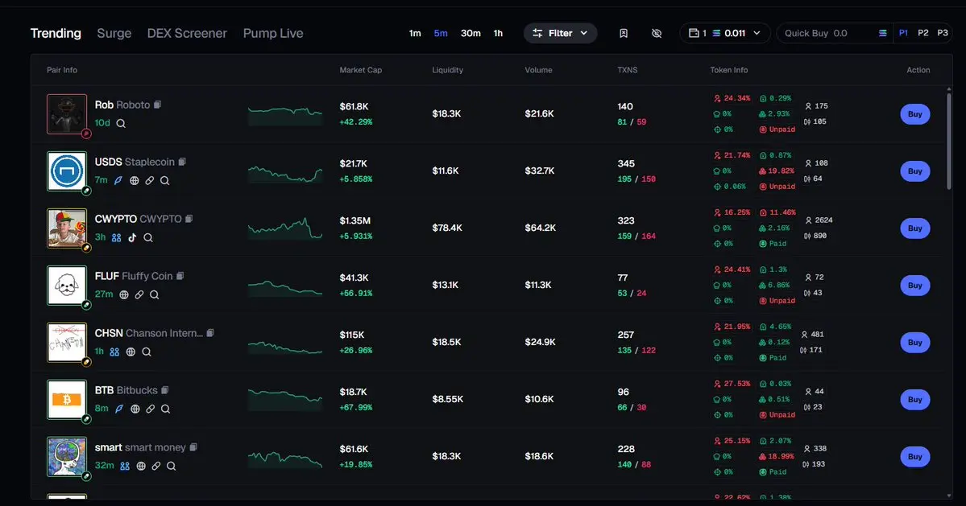Copy the CWYPTO contract address
This screenshot has width=966, height=506.
(189, 219)
